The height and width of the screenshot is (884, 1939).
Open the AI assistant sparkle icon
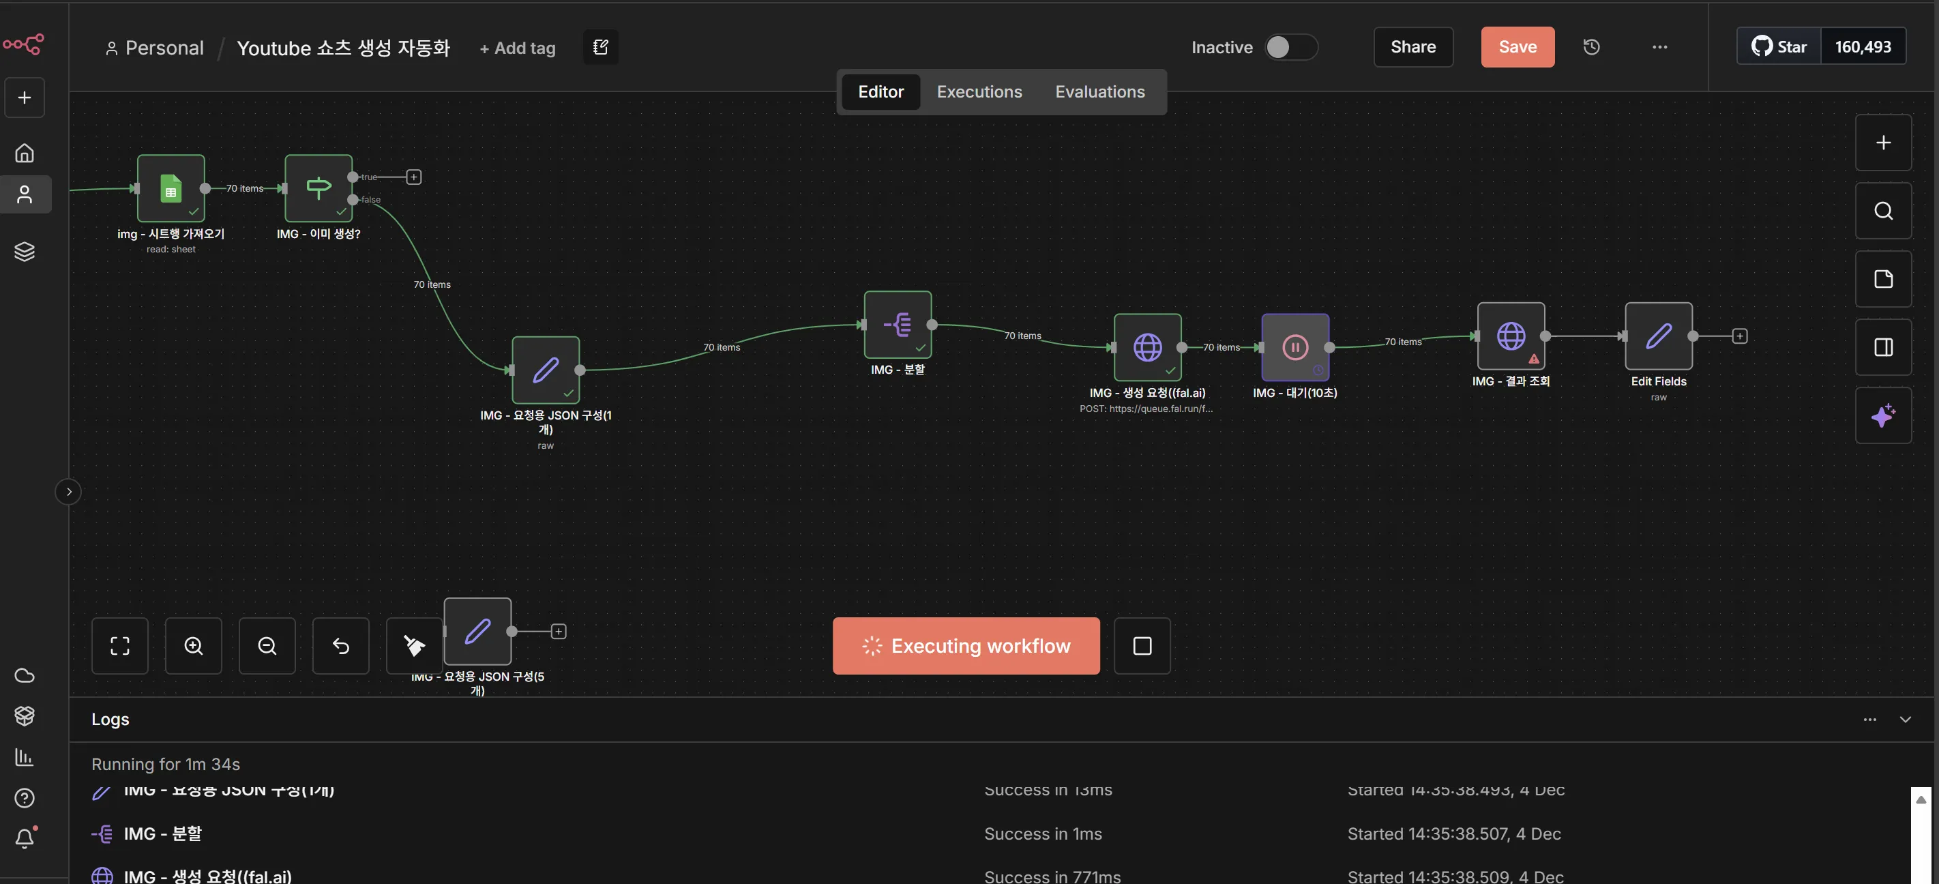[x=1882, y=415]
